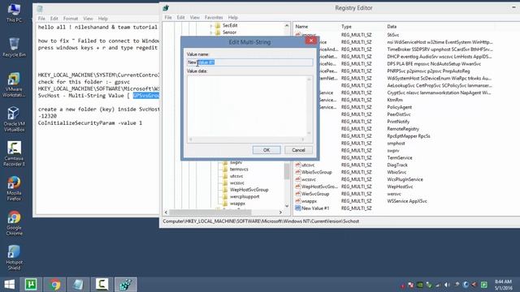Click the Value name input field
The width and height of the screenshot is (520, 292).
point(249,62)
